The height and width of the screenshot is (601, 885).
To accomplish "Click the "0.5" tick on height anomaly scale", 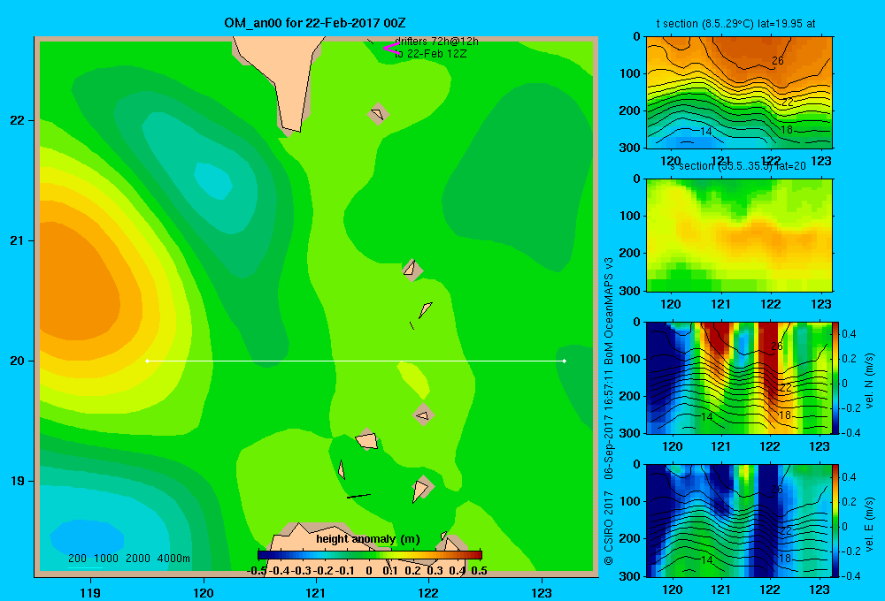I will pos(479,571).
